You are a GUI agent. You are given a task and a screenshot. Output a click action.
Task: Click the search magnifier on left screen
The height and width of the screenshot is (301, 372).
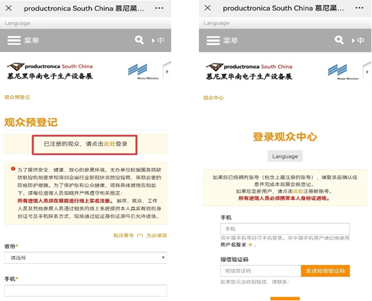pyautogui.click(x=139, y=40)
